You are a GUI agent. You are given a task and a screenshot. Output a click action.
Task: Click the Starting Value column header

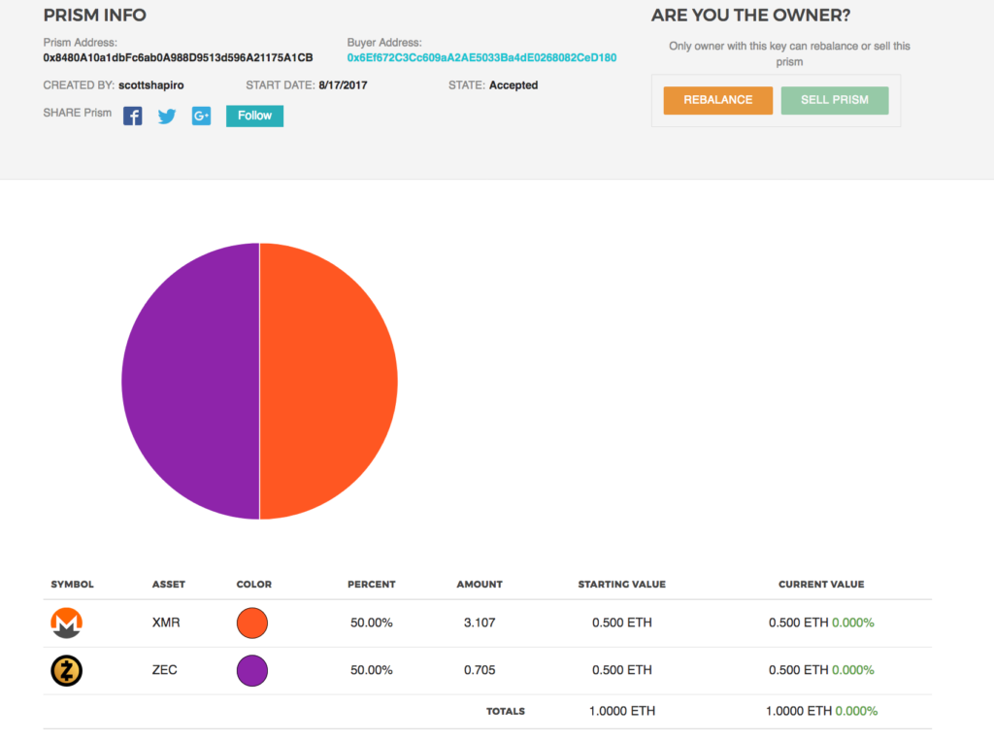[x=622, y=585]
